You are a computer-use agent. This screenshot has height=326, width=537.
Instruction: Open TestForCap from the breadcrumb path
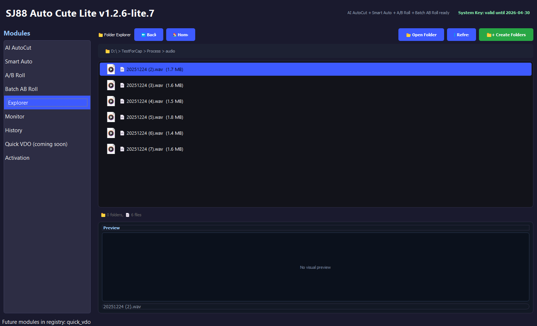[x=132, y=51]
